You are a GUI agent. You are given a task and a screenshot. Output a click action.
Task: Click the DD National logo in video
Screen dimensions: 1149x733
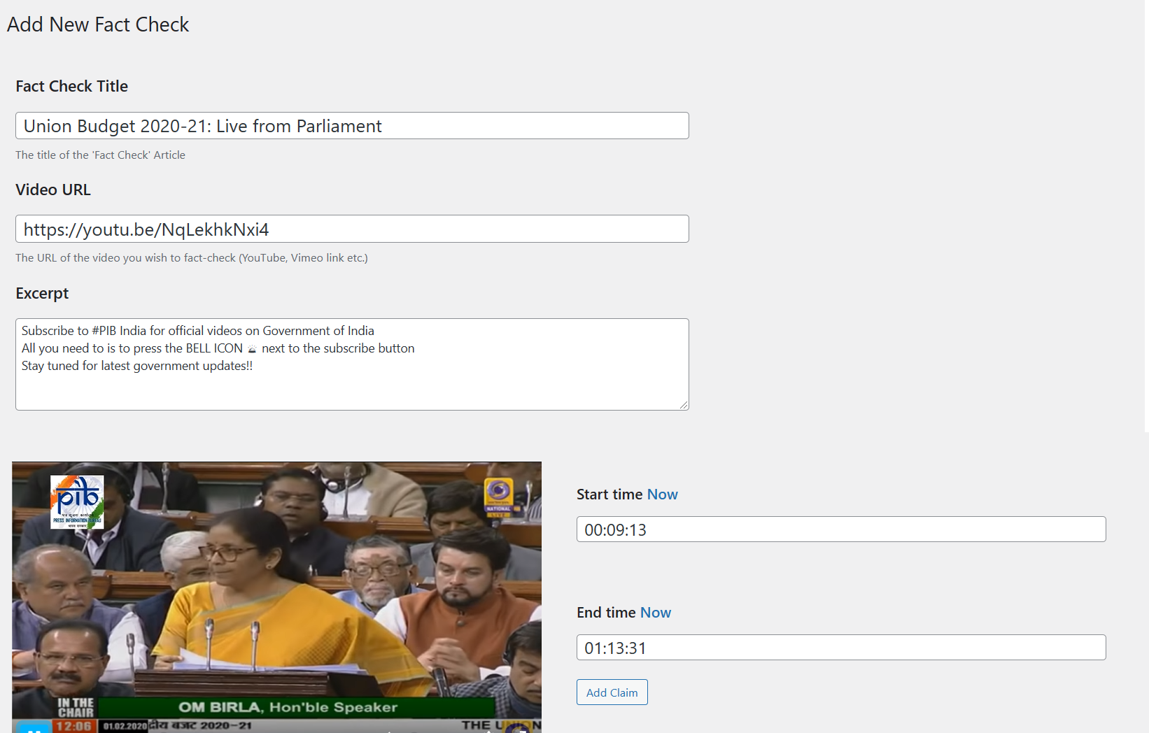coord(499,497)
